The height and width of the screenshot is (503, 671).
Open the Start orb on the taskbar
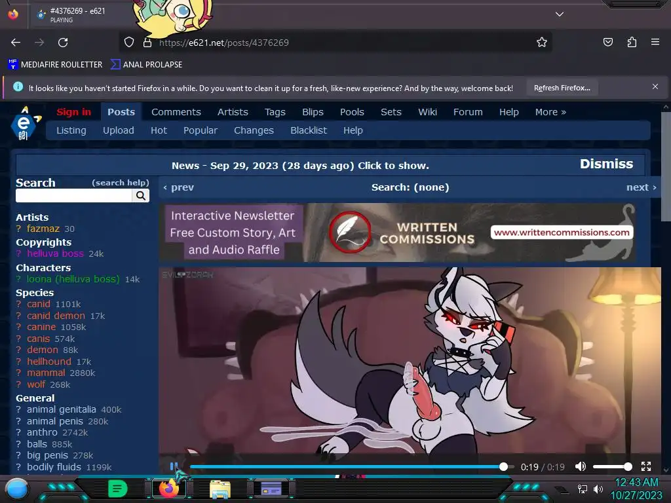(16, 489)
